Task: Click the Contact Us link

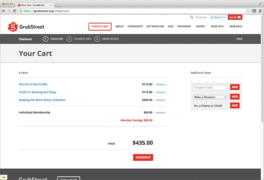Action: click(x=201, y=17)
